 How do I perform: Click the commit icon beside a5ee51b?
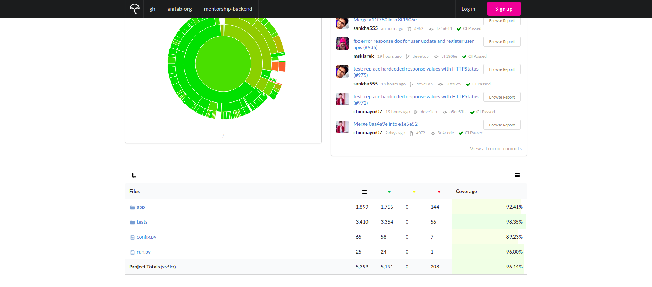[x=445, y=112]
